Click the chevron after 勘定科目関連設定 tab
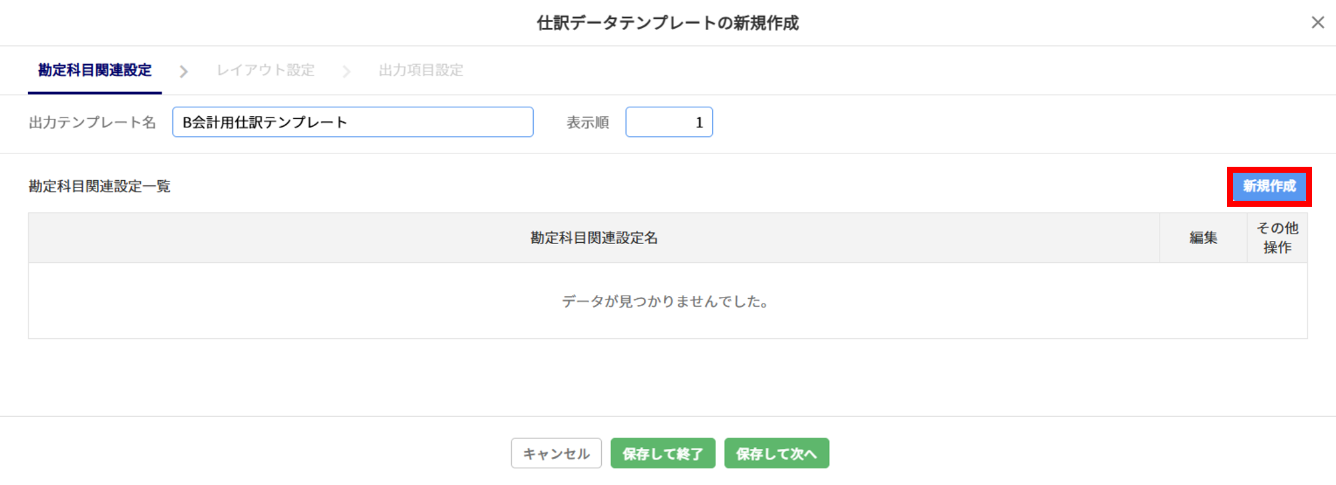 pos(184,71)
